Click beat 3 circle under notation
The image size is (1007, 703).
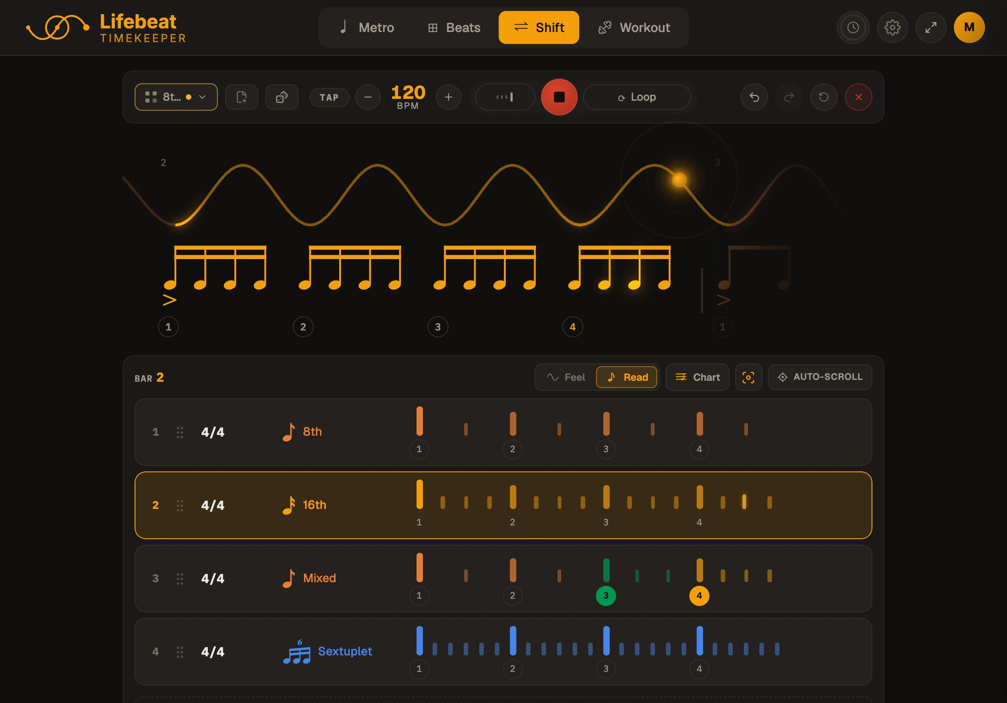pyautogui.click(x=438, y=327)
